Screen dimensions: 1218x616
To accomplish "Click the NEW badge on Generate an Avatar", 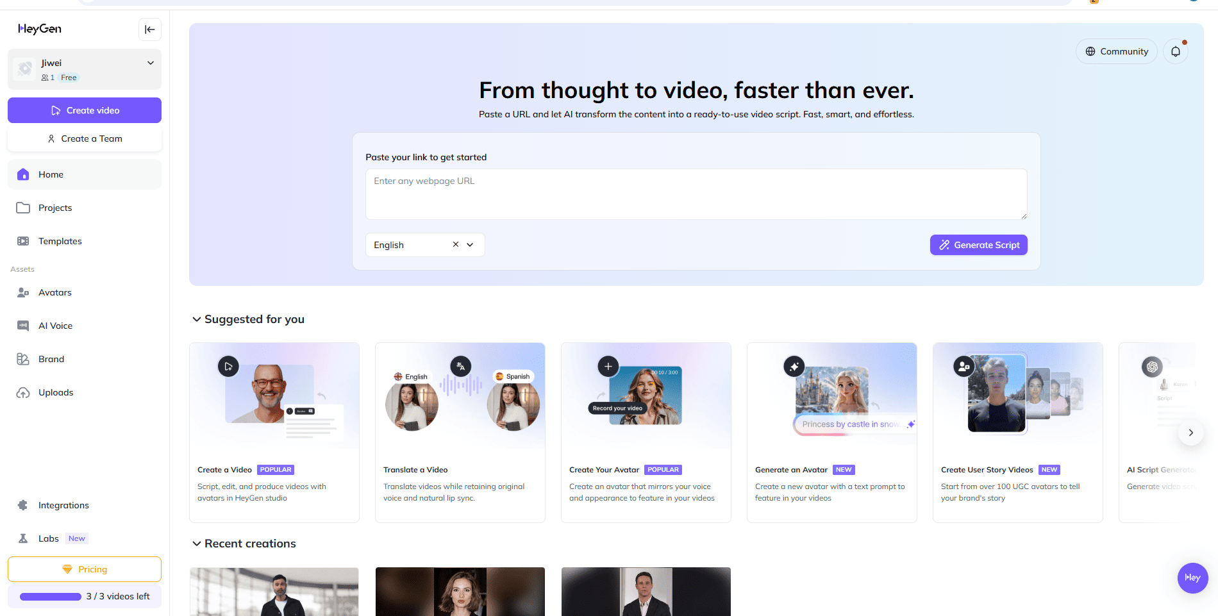I will pos(844,470).
